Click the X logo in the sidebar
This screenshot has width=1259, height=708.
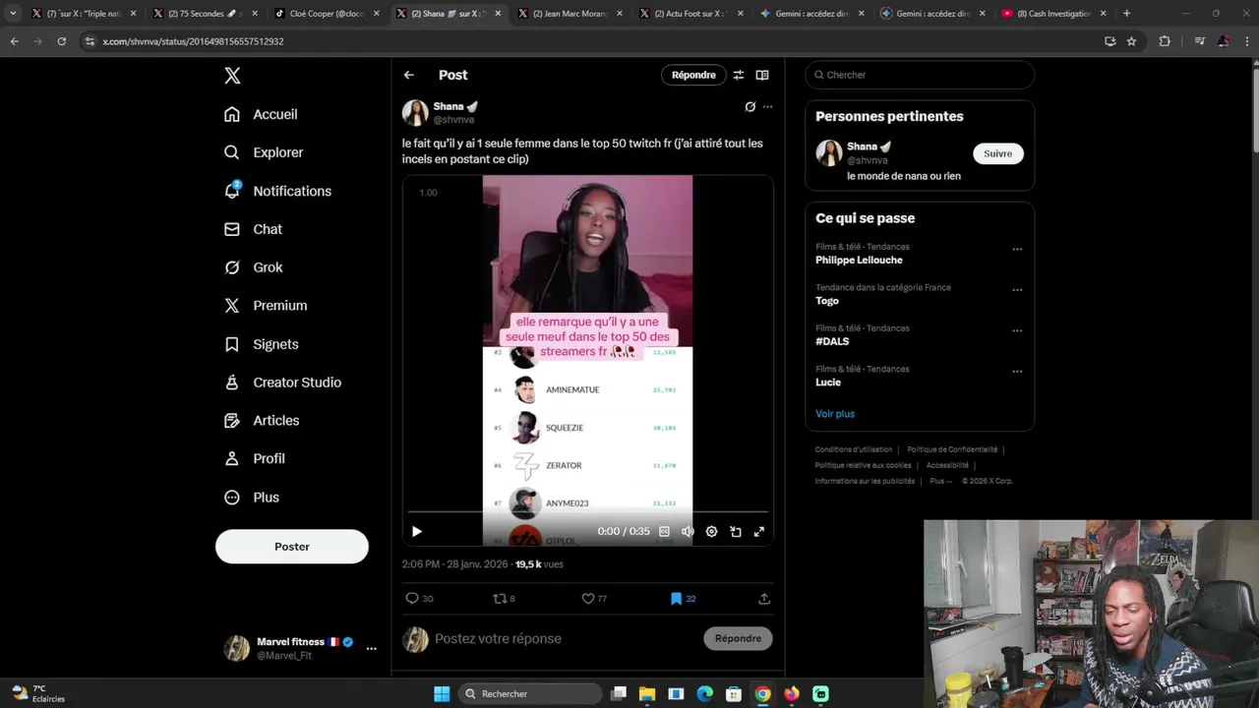(x=232, y=76)
